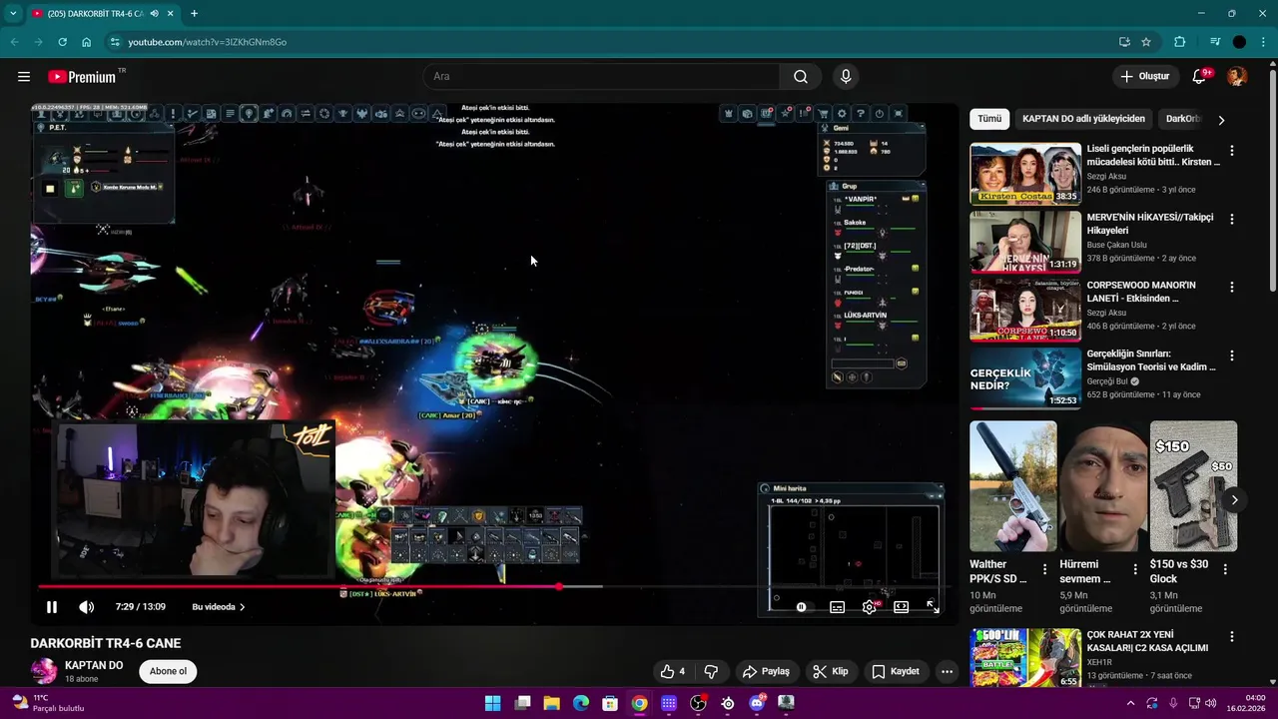The image size is (1278, 719).
Task: Open options for Walther PPK/S short
Action: pyautogui.click(x=1045, y=569)
